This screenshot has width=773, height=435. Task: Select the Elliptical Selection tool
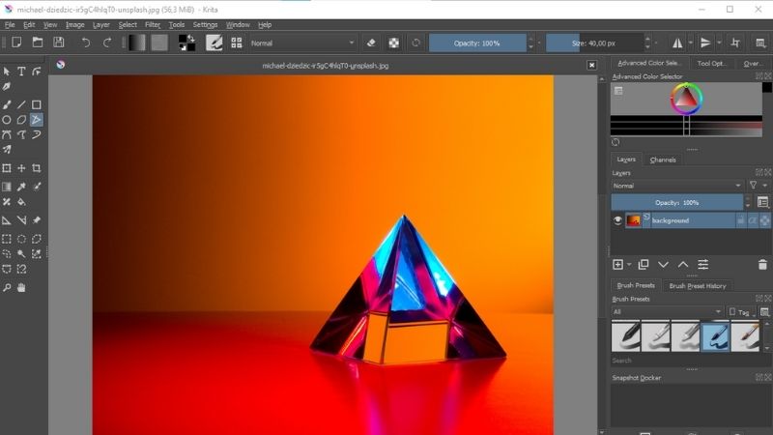[x=21, y=239]
